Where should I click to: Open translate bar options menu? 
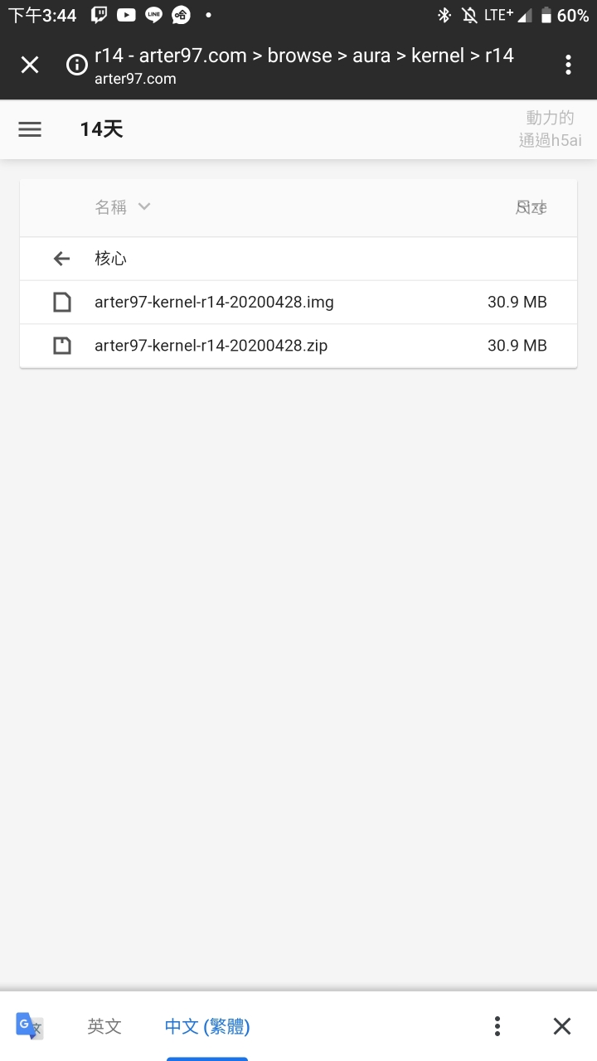pos(498,1026)
